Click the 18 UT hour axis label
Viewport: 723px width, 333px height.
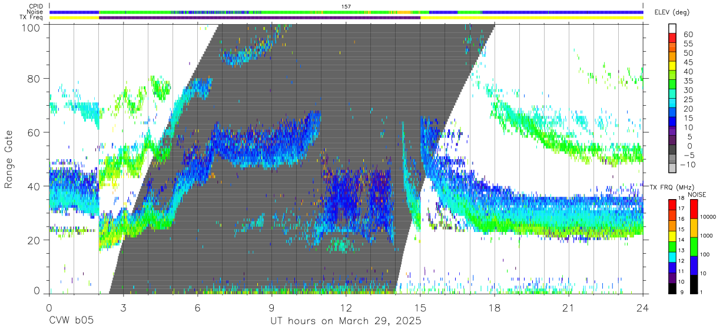click(x=495, y=308)
